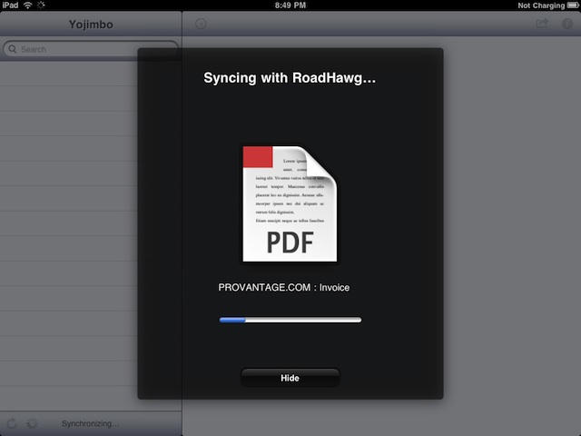The width and height of the screenshot is (581, 436).
Task: Click the PROVANTAGE.COM : Invoice label
Action: (x=284, y=287)
